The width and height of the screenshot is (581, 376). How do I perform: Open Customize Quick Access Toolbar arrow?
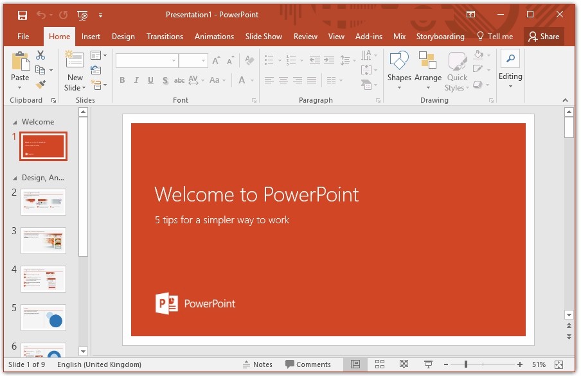pyautogui.click(x=100, y=15)
